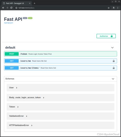121x137 pixels.
Task: Open a new browser tab with plus
Action: (34, 3)
